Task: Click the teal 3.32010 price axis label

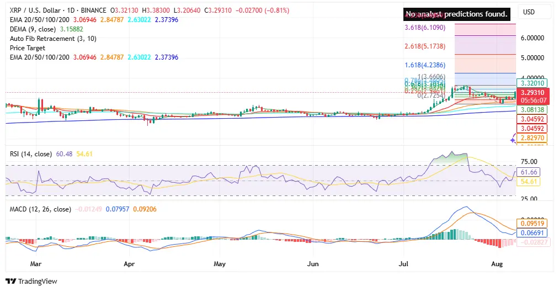Action: 533,83
